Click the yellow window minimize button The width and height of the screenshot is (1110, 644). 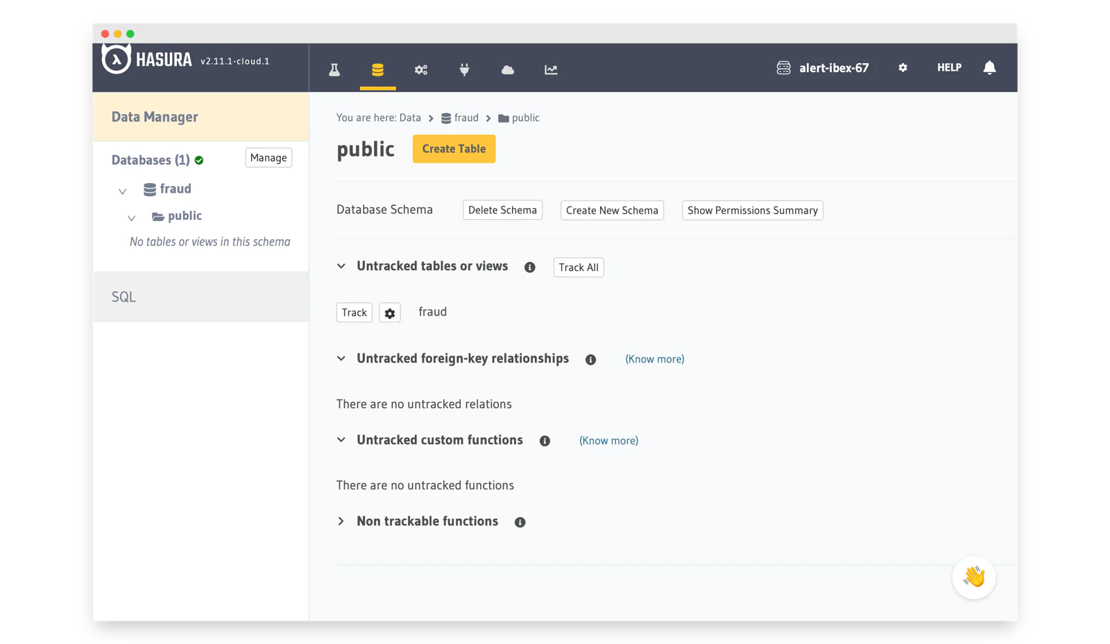pos(117,33)
